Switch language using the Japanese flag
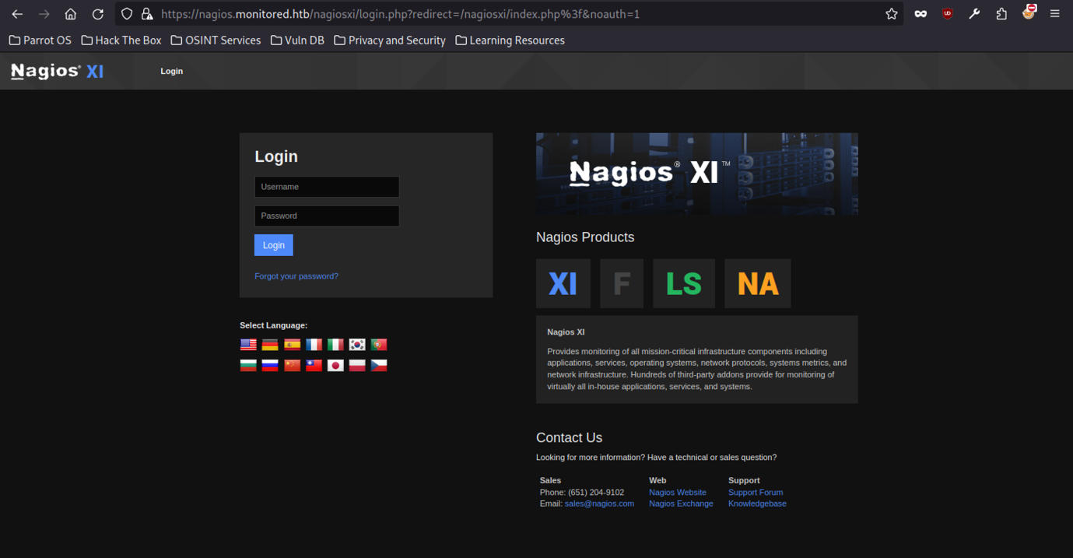The image size is (1073, 558). tap(335, 366)
